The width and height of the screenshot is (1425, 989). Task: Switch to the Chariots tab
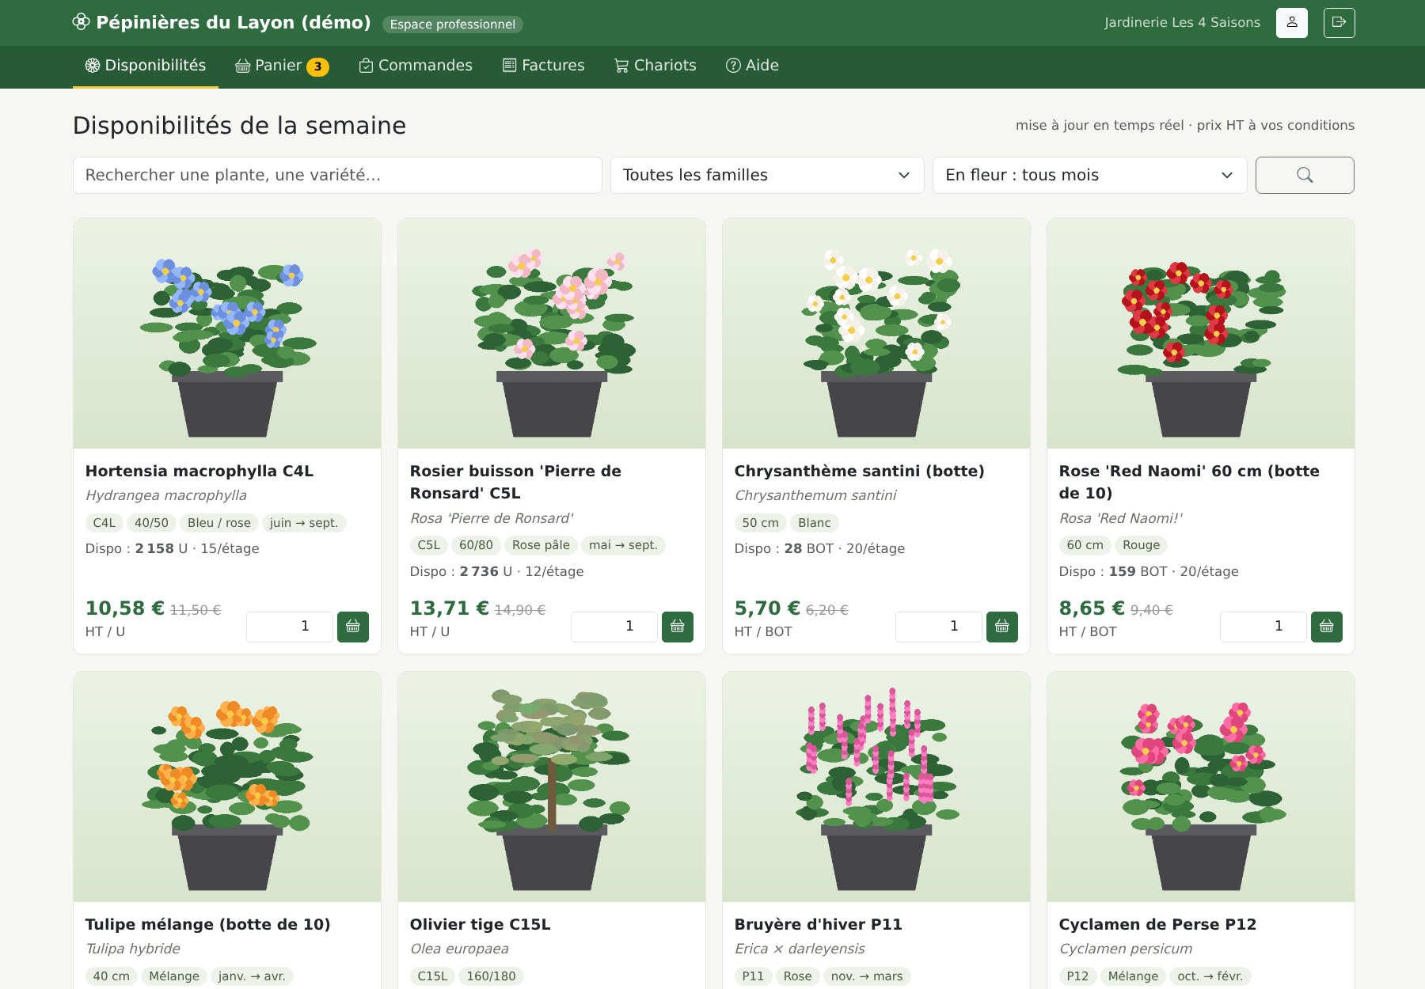coord(655,66)
